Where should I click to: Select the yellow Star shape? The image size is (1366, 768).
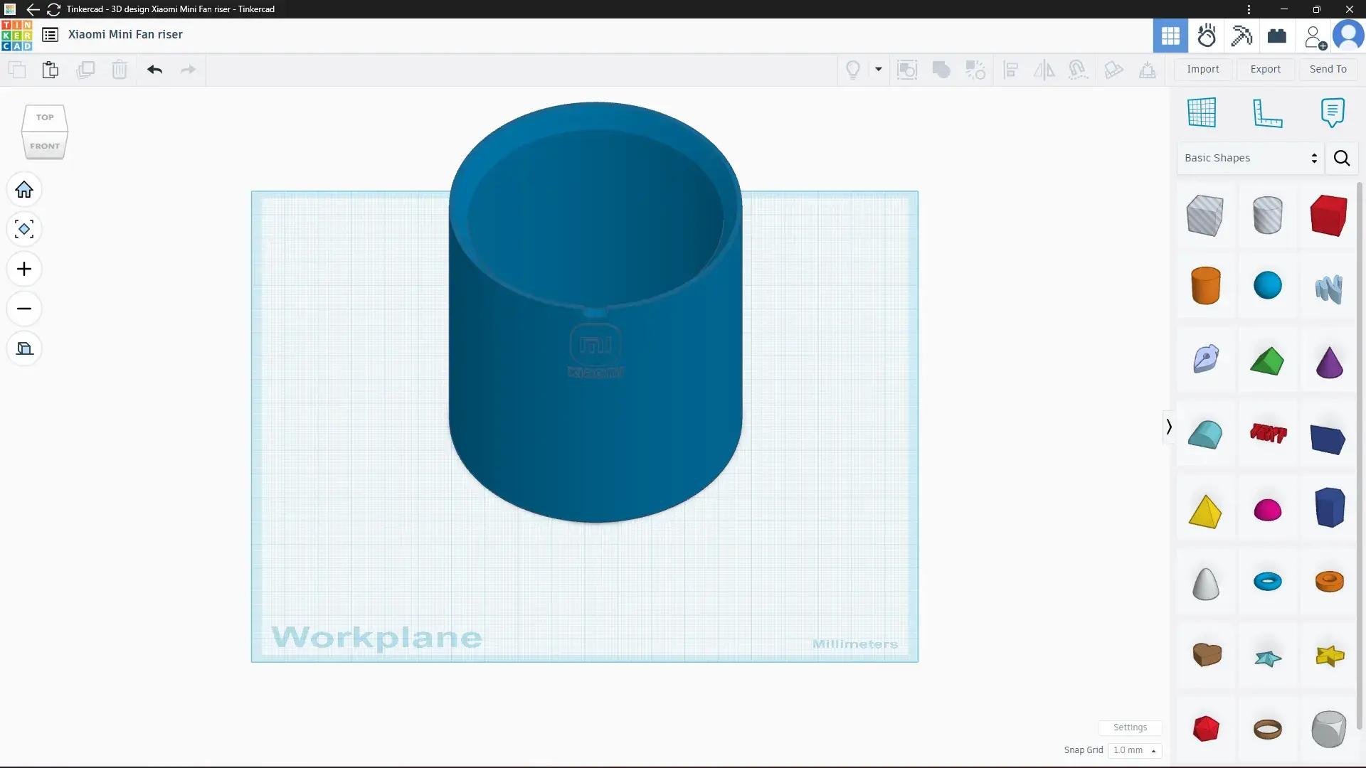[1329, 655]
